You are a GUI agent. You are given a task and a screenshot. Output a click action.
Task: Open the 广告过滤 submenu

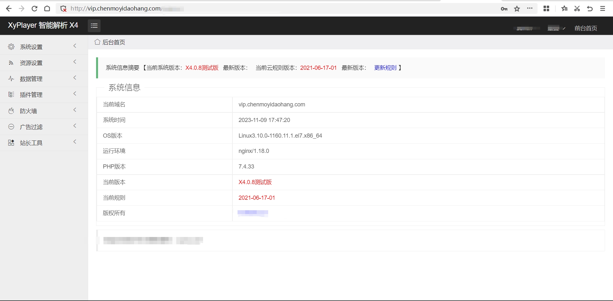tap(31, 126)
